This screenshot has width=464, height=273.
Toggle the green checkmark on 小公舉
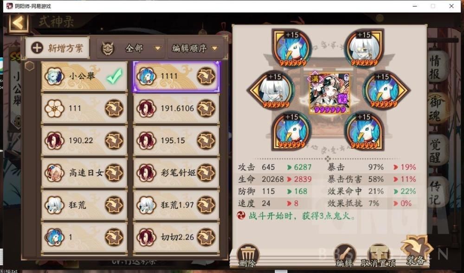(114, 76)
